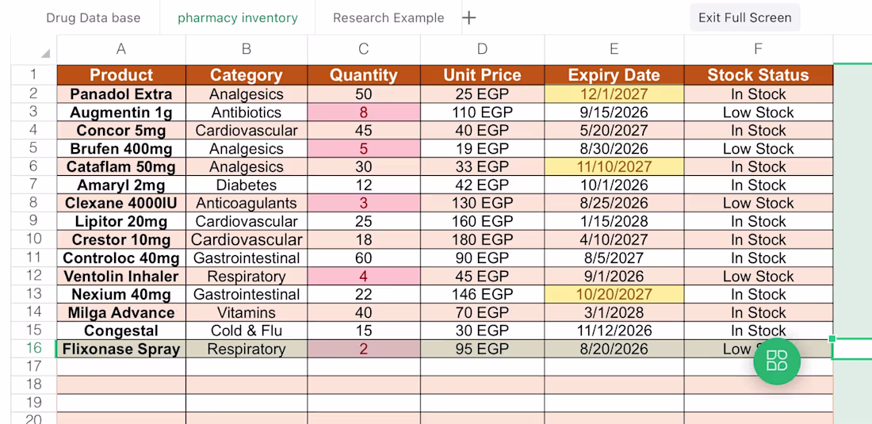872x424 pixels.
Task: Click the Category header cell
Action: 247,75
